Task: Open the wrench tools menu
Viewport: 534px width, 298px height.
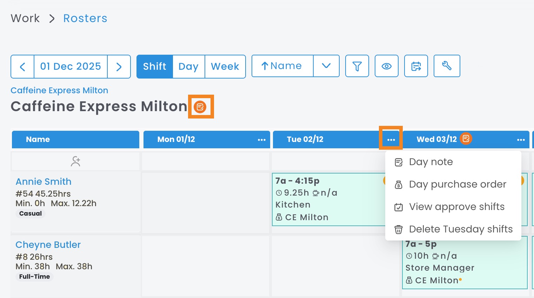Action: tap(447, 66)
